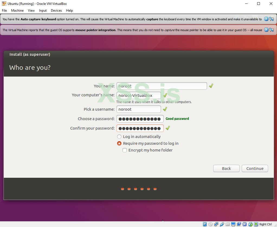Dismiss the Auto capture keyboard notification
Screen dimensions: 277x227
(x=266, y=19)
